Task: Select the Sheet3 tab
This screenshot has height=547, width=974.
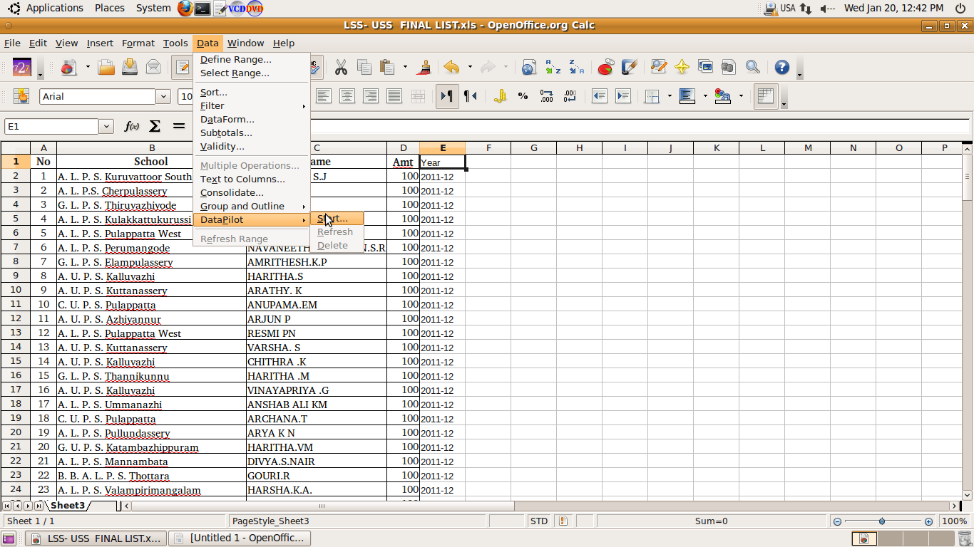Action: tap(68, 506)
